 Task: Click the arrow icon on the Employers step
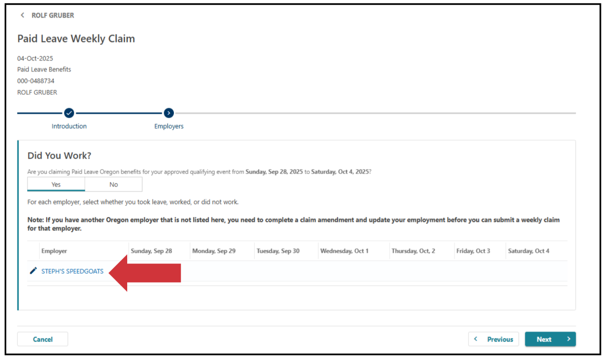(x=169, y=113)
